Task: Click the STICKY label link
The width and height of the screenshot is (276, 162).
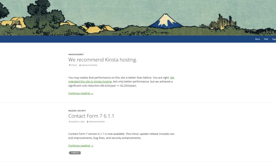Action: coord(74,65)
